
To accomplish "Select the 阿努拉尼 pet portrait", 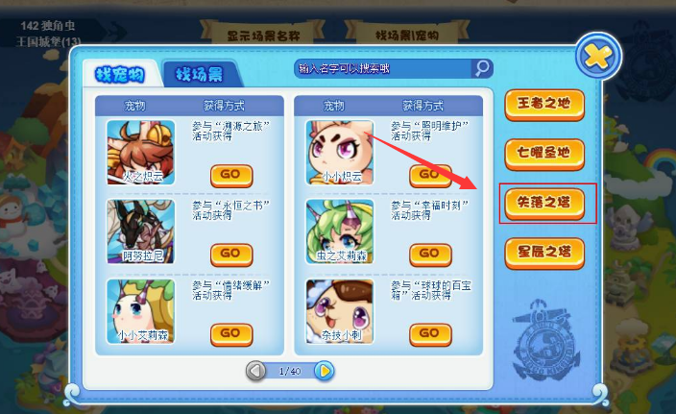I will pyautogui.click(x=141, y=231).
